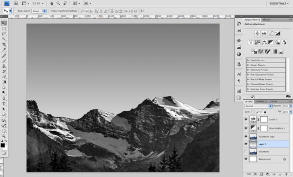Toggle Quick Mask mode
Viewport: 293px width, 177px height.
[4, 153]
